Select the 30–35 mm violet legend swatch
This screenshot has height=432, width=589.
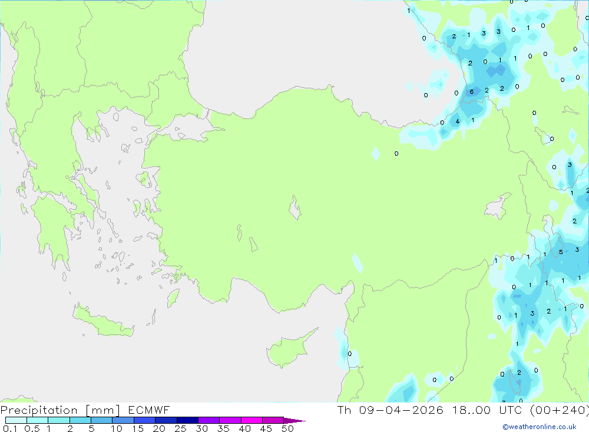(x=209, y=420)
